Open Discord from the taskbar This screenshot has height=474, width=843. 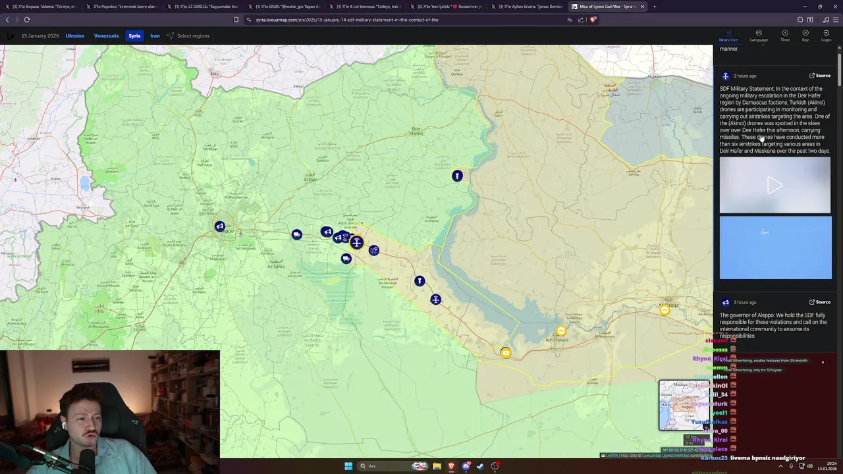[x=466, y=466]
